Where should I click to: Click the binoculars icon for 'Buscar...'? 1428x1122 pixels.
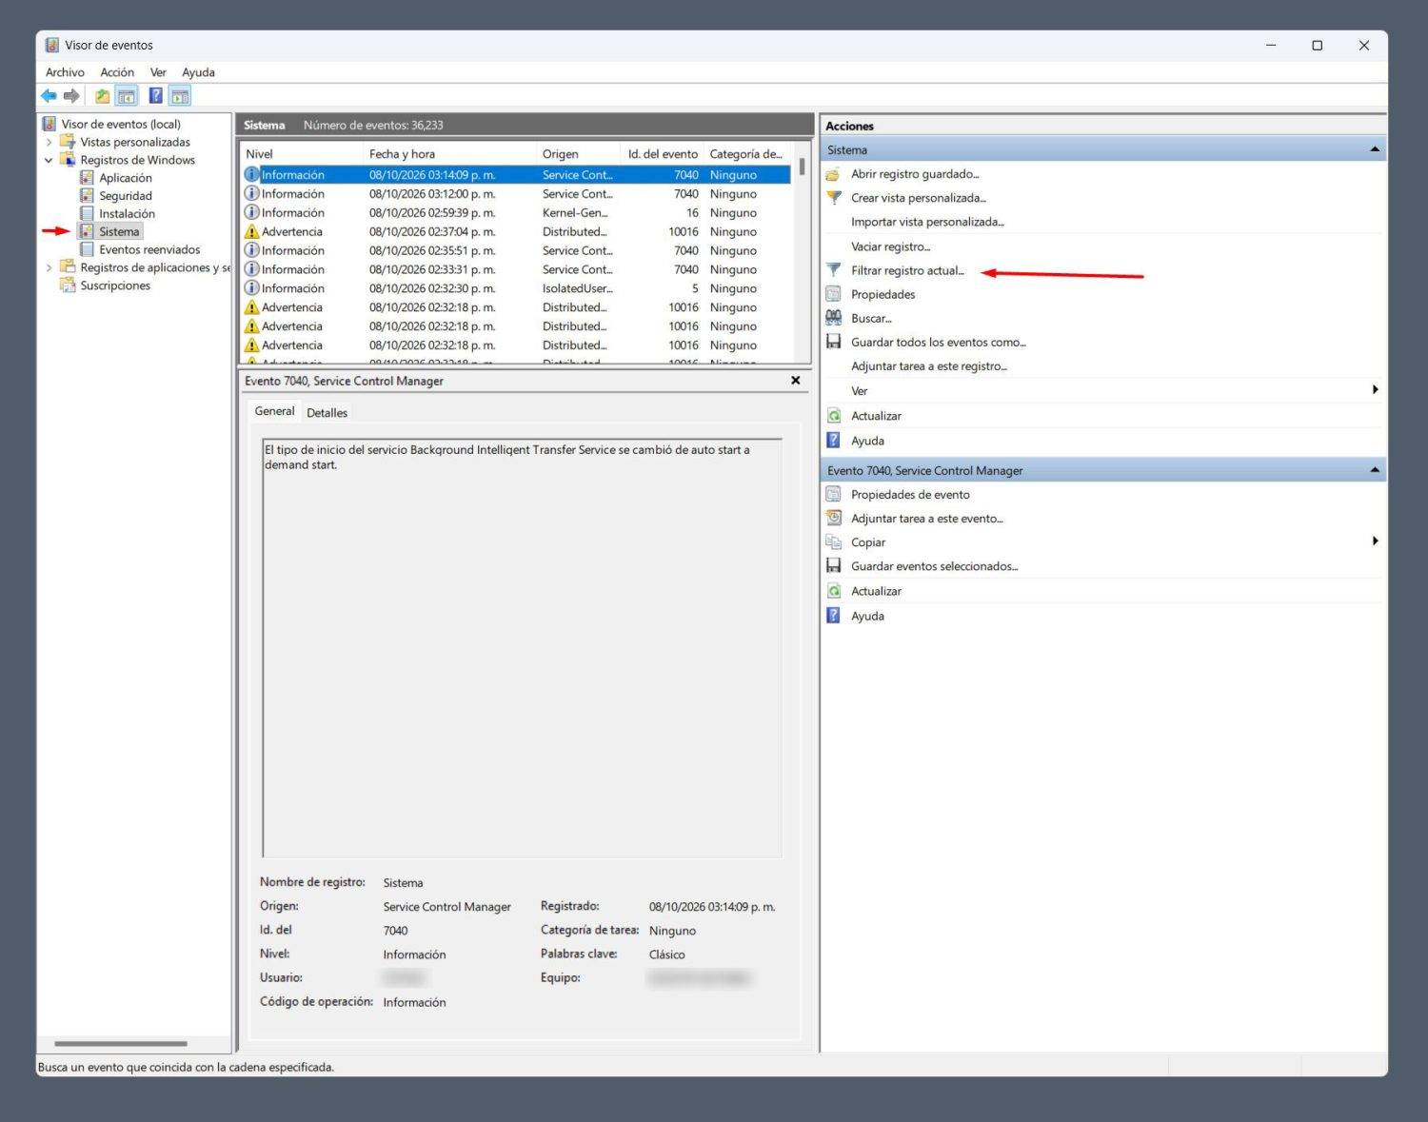pos(834,318)
